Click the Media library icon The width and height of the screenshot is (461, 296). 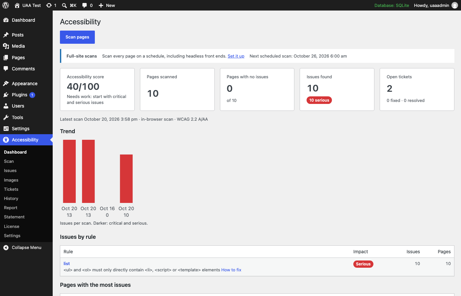pos(6,46)
